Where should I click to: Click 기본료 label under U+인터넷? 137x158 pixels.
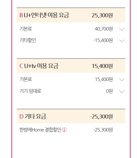[26, 28]
